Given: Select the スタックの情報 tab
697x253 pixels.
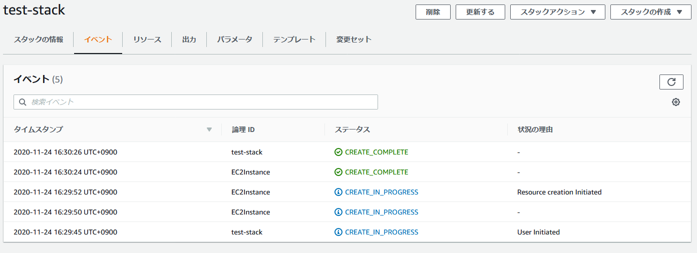Looking at the screenshot, I should [39, 39].
